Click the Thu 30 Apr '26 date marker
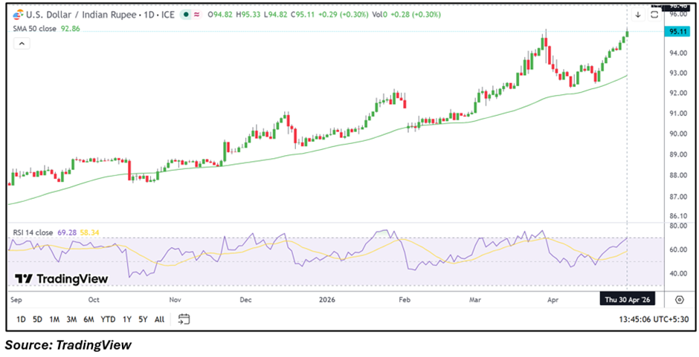The width and height of the screenshot is (699, 357). [626, 300]
